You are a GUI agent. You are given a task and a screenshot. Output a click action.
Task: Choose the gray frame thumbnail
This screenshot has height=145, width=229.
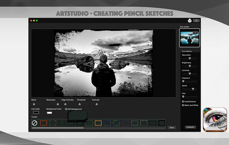[134, 123]
